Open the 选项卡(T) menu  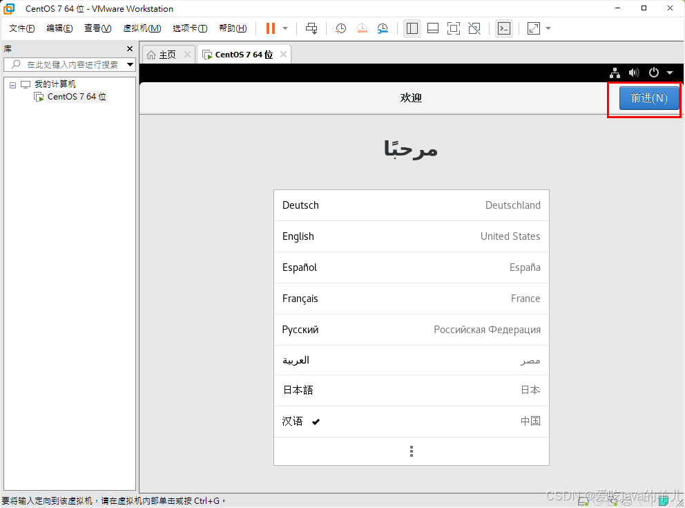(x=190, y=28)
